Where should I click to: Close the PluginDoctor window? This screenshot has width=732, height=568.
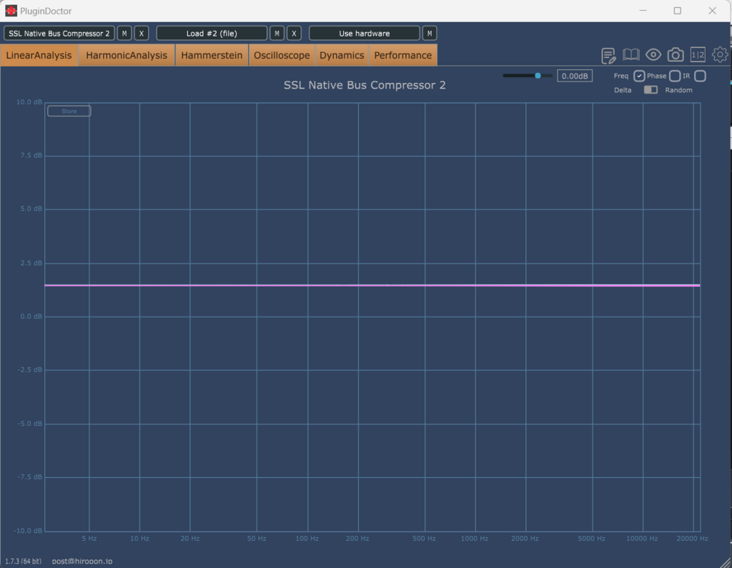click(x=713, y=11)
